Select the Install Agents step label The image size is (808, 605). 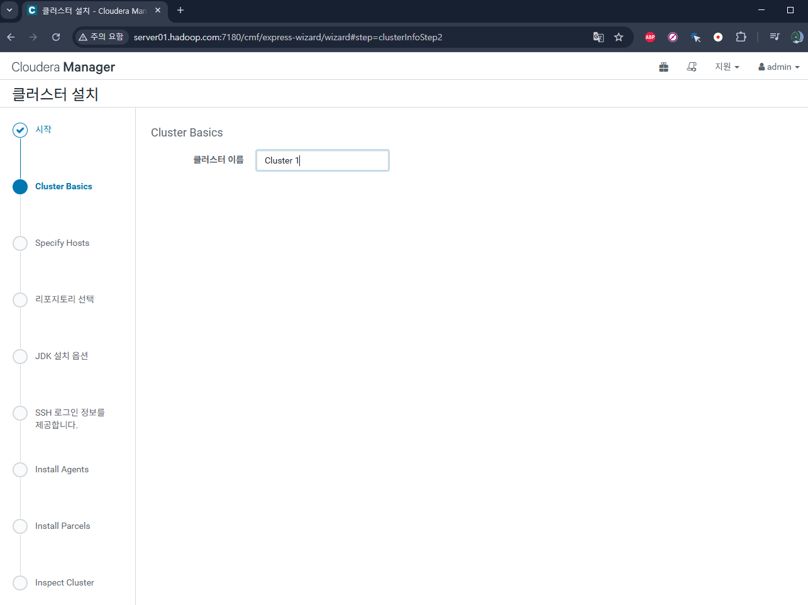pyautogui.click(x=62, y=469)
